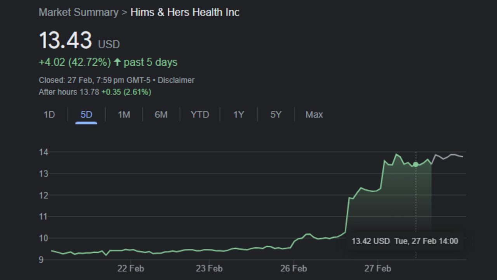497x280 pixels.
Task: Select the 5Y chart range
Action: [276, 115]
